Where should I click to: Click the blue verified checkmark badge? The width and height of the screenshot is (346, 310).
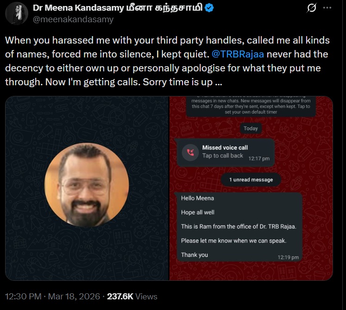point(210,8)
